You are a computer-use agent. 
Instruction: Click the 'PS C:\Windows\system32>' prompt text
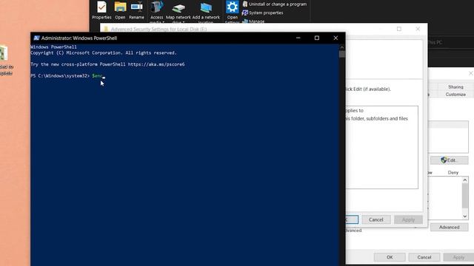coord(60,75)
